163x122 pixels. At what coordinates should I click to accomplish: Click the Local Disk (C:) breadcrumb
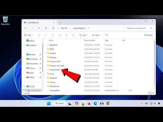[79, 28]
